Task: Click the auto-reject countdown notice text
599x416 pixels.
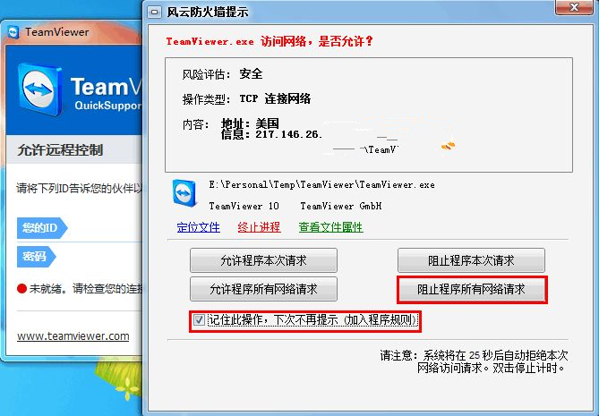Action: pos(474,361)
